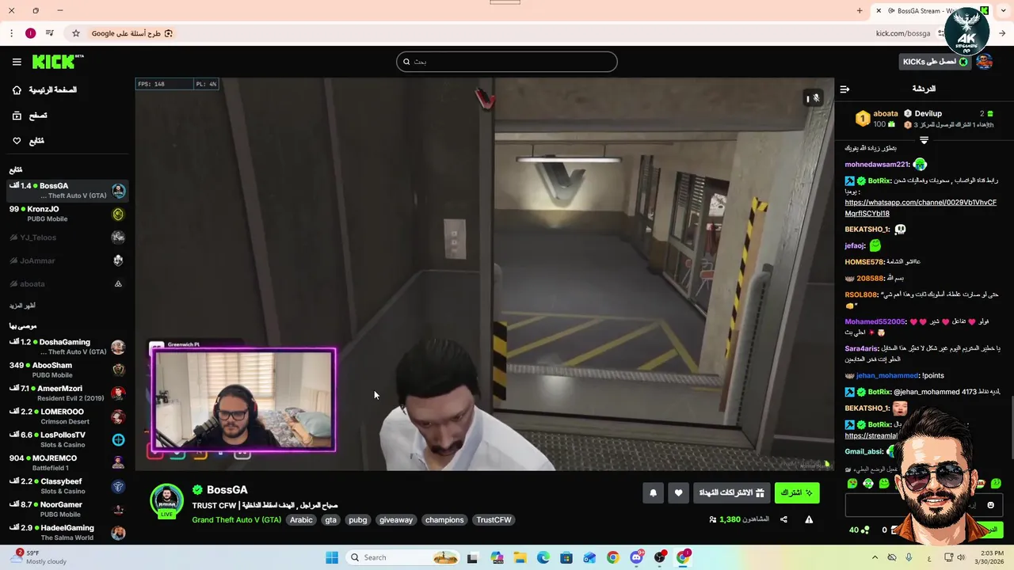Show hidden system tray icons chevron
1014x570 pixels.
point(875,557)
